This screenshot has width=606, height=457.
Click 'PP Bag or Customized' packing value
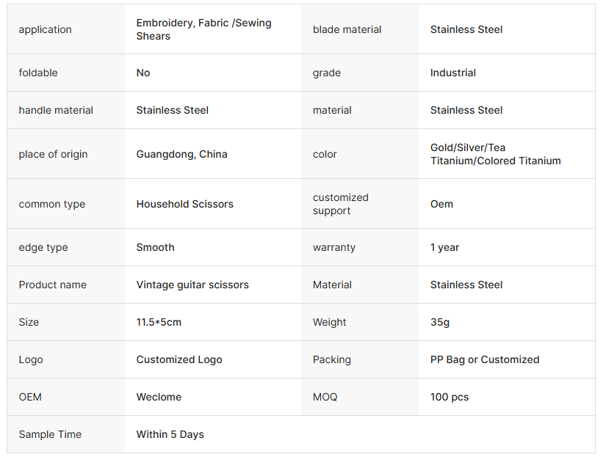coord(485,359)
